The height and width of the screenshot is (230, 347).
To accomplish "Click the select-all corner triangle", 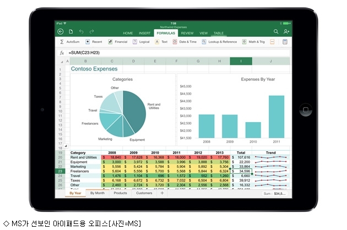I will [62, 62].
